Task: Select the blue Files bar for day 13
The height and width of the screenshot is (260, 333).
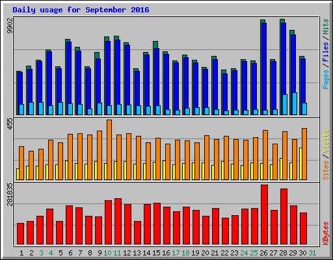Action: [x=137, y=93]
